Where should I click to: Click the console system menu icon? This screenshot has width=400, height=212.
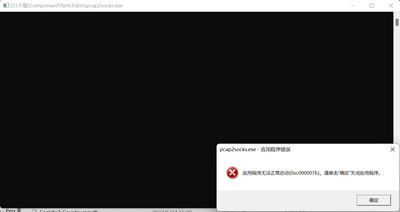[x=6, y=5]
